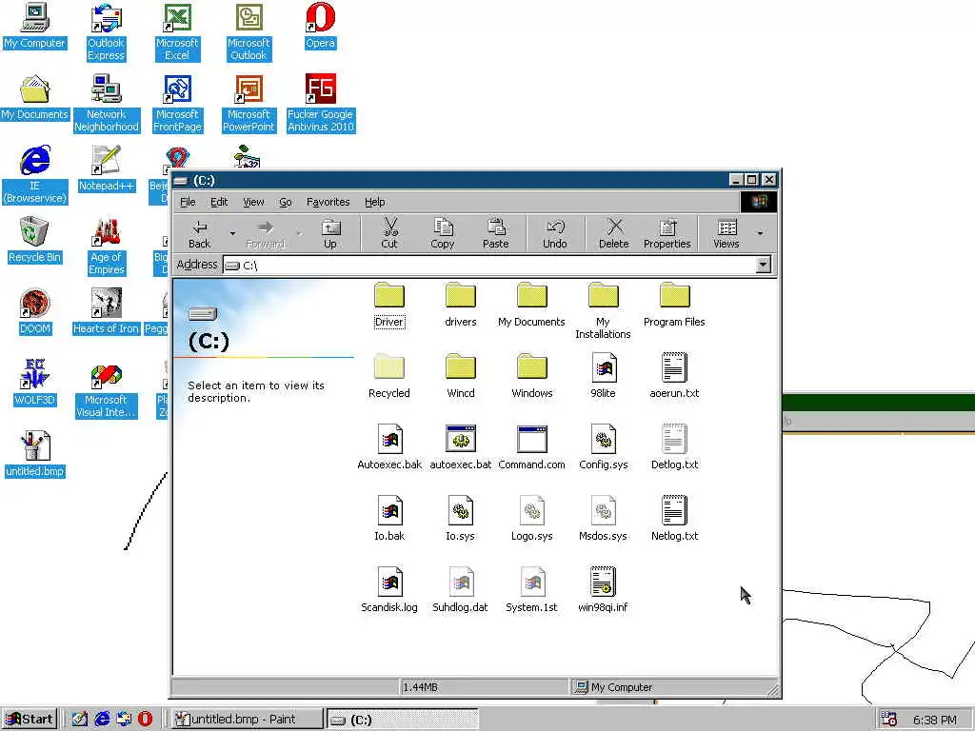The height and width of the screenshot is (731, 975).
Task: Click the Back toolbar button
Action: tap(200, 234)
